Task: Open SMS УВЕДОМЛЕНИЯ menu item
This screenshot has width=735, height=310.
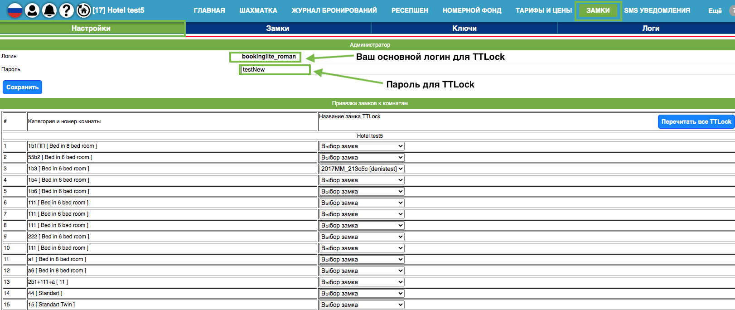Action: coord(657,10)
